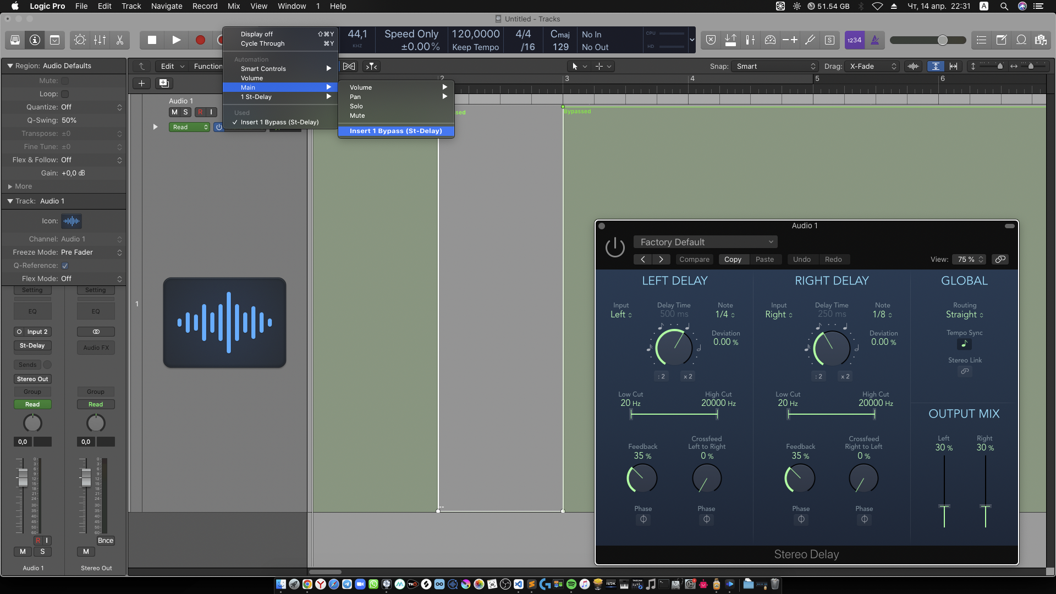Click the Replace mode shield icon
The height and width of the screenshot is (594, 1056).
[711, 40]
